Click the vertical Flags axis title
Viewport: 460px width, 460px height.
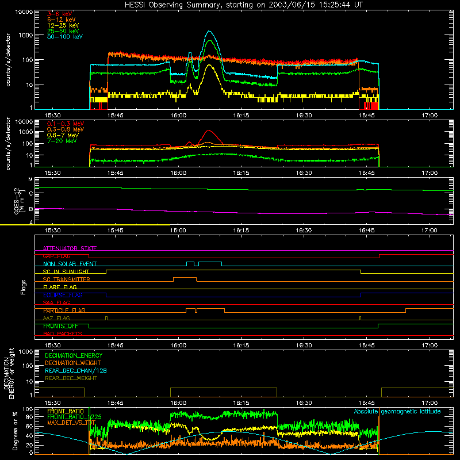(x=23, y=287)
